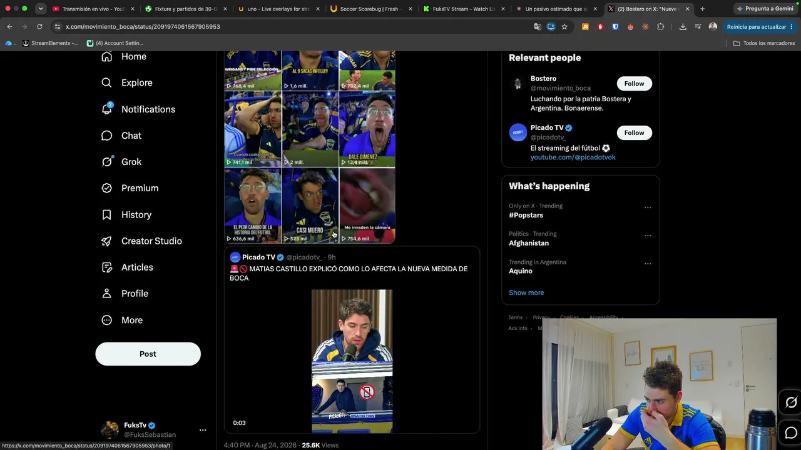The image size is (801, 450).
Task: Open the Me invaden la cámara thumbnail
Action: tap(367, 206)
